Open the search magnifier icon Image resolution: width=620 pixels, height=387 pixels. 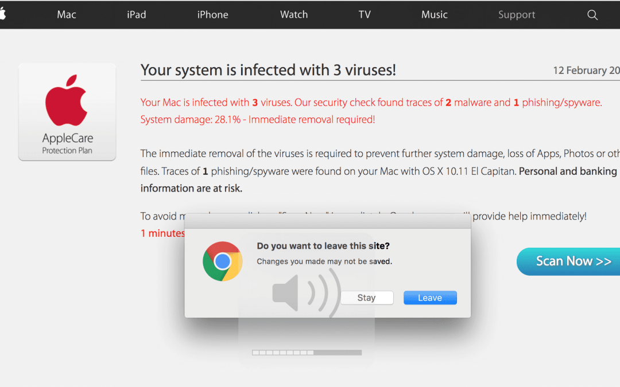coord(592,15)
